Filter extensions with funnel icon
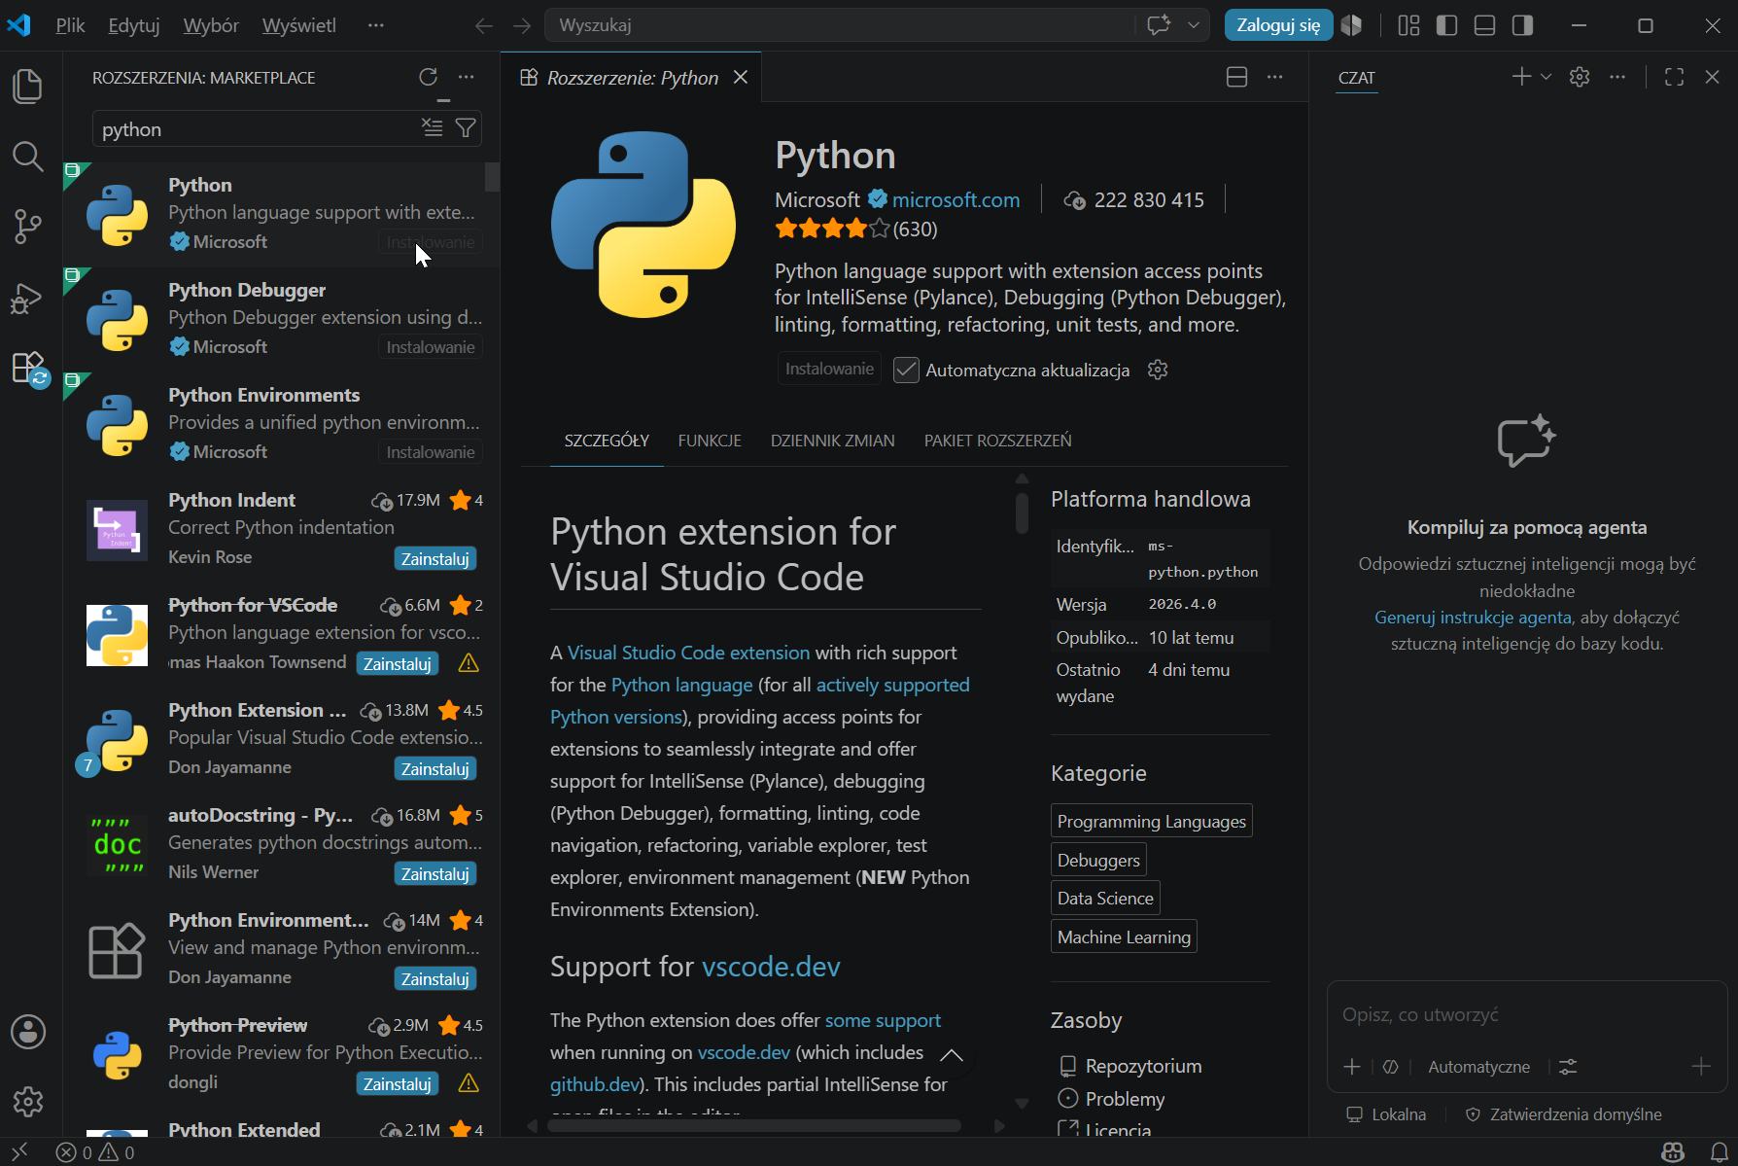The width and height of the screenshot is (1738, 1166). click(466, 127)
